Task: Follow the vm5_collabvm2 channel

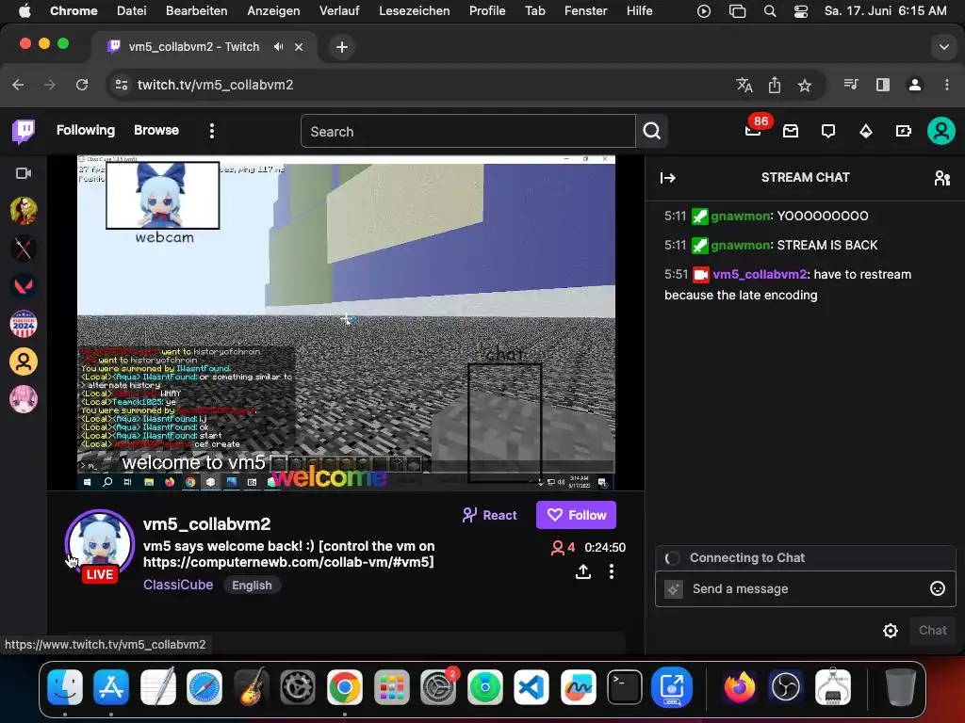Action: pyautogui.click(x=576, y=515)
